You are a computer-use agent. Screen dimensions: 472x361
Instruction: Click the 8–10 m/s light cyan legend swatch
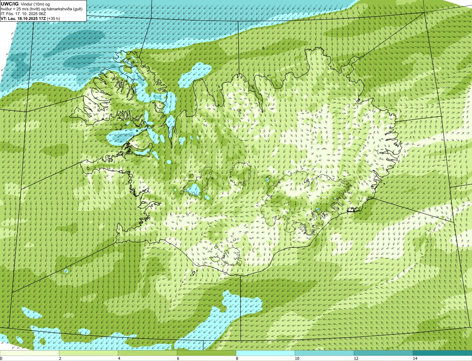pyautogui.click(x=265, y=353)
